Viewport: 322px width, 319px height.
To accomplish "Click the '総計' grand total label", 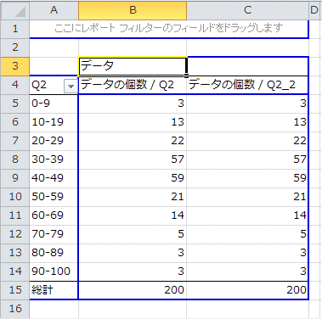I will coord(54,290).
